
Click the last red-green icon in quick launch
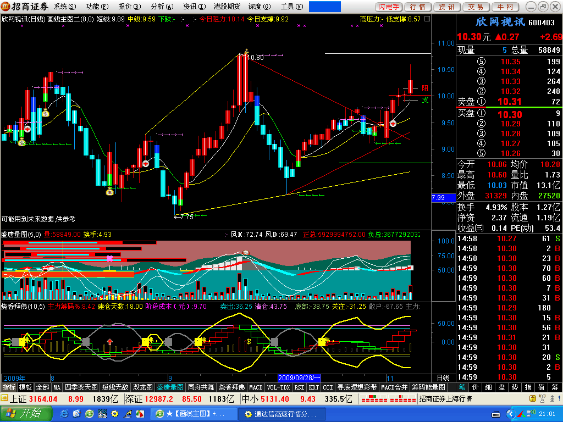[140, 414]
